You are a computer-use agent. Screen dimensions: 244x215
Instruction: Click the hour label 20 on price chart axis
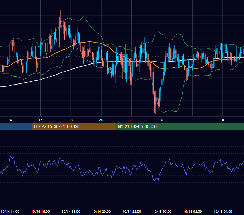point(101,120)
